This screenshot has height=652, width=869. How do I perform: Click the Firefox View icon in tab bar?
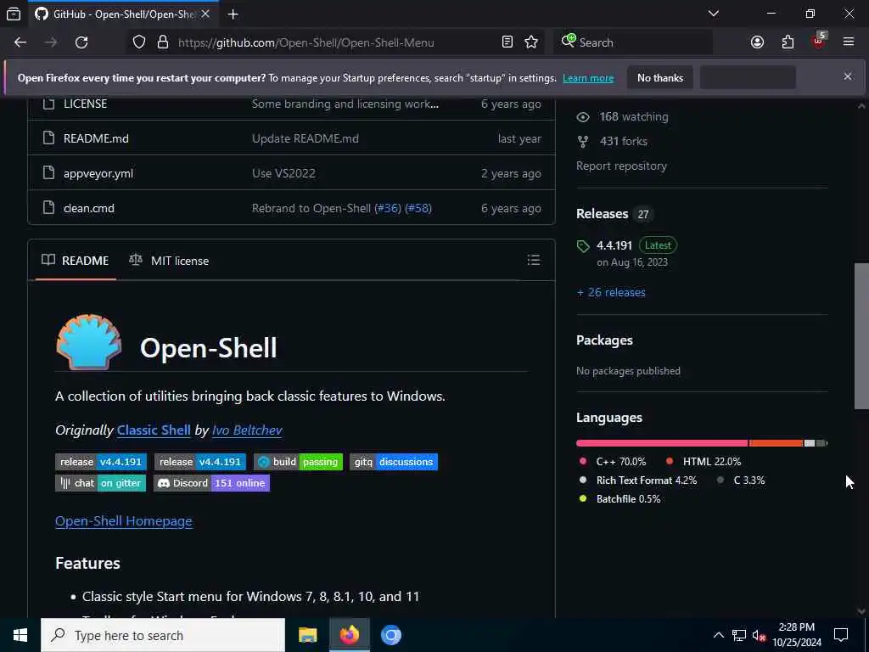point(14,14)
